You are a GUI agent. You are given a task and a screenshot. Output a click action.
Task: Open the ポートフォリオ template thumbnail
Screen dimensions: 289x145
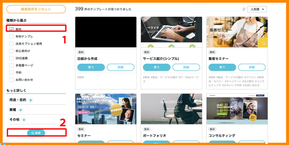coord(171,109)
